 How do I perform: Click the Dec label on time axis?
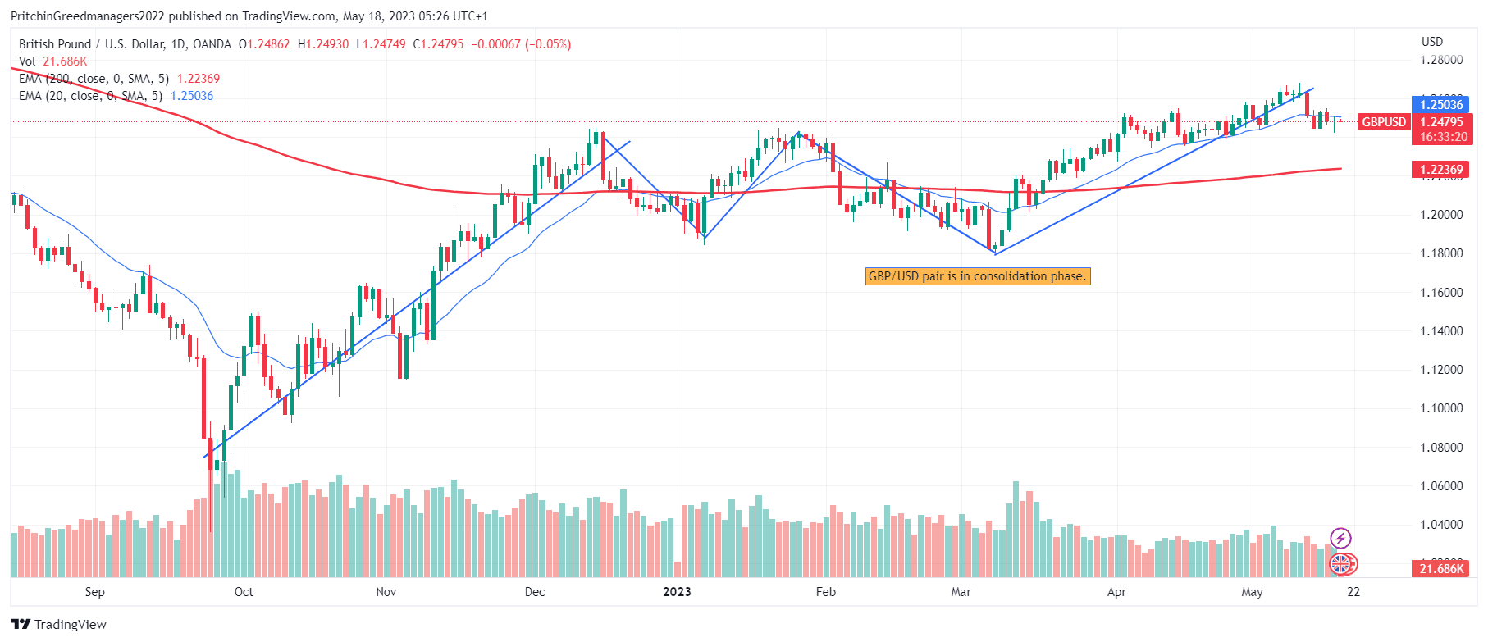point(535,592)
